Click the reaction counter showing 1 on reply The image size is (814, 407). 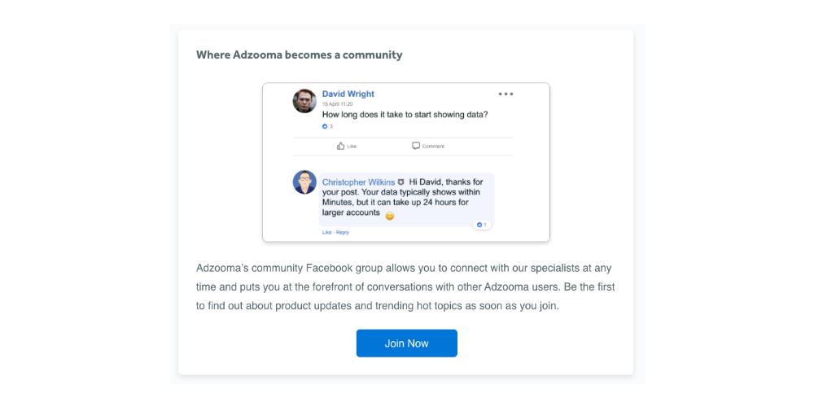pyautogui.click(x=482, y=225)
